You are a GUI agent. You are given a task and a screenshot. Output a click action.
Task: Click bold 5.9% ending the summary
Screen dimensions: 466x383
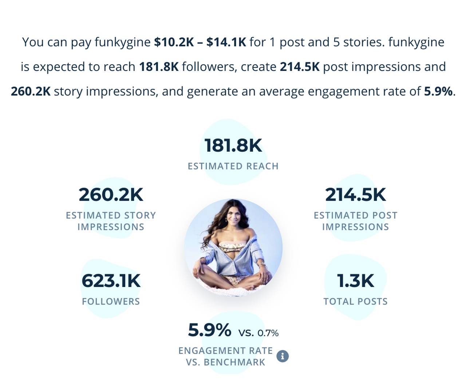(438, 91)
